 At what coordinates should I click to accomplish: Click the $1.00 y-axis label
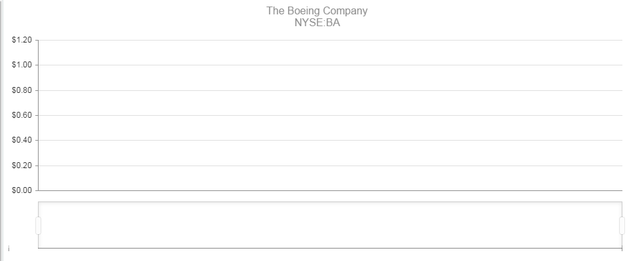tap(22, 65)
